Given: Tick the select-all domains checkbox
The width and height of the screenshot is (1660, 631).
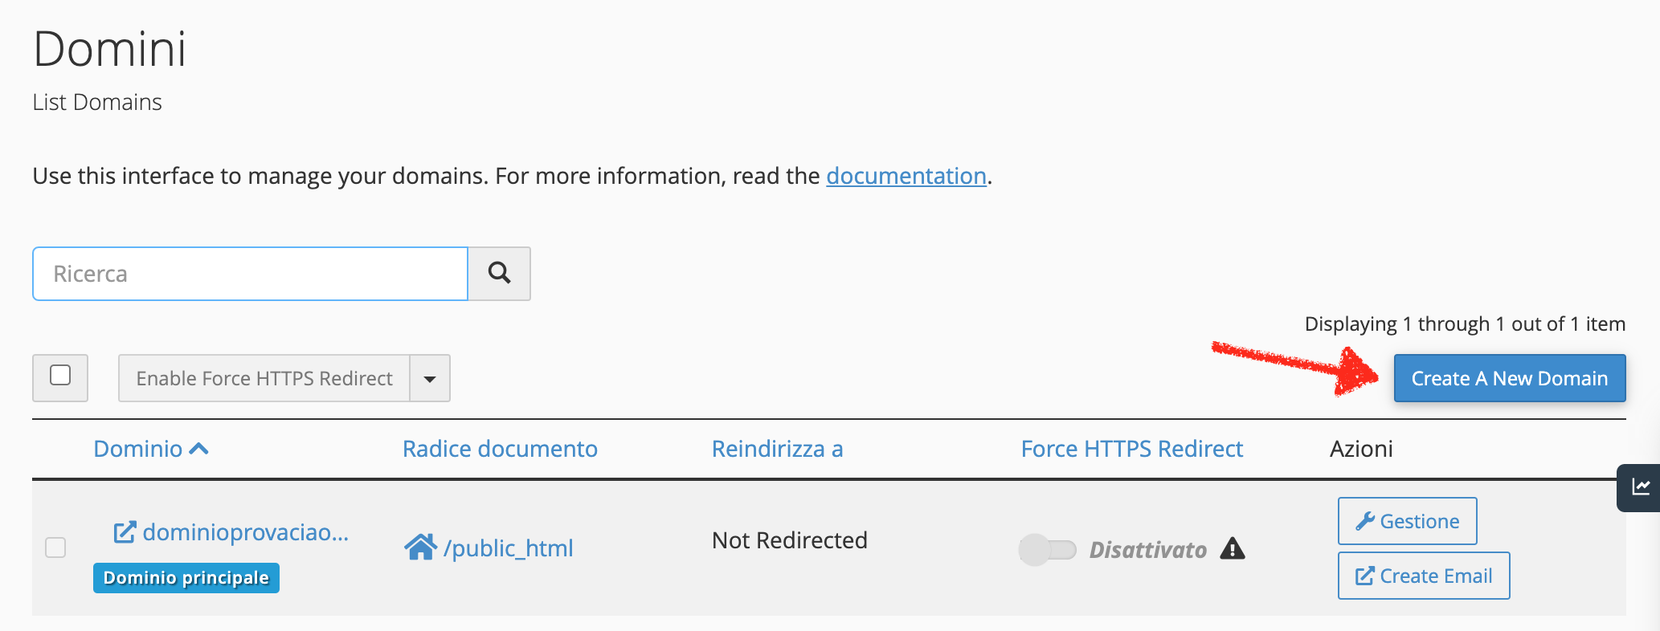Looking at the screenshot, I should coord(60,375).
